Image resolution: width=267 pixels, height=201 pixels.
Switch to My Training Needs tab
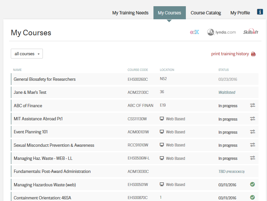(130, 13)
